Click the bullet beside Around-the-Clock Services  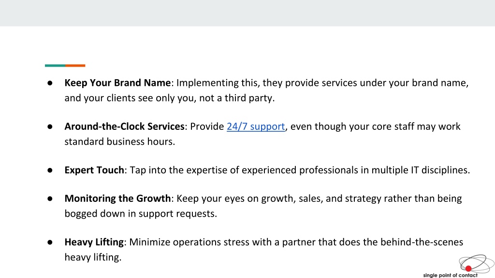50,127
